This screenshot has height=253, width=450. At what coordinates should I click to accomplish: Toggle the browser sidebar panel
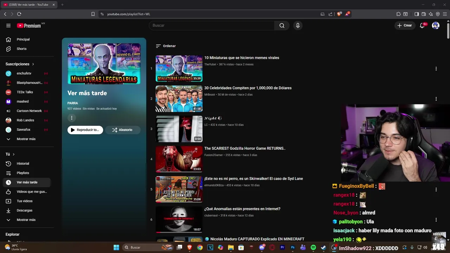click(x=417, y=14)
